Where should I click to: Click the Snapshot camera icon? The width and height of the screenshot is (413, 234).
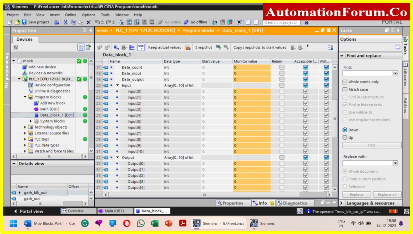click(218, 47)
